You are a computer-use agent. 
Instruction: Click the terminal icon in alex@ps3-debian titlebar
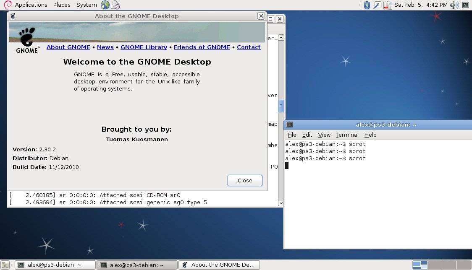click(289, 125)
